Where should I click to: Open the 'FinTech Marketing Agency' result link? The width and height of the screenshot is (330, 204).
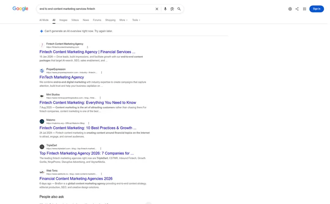(x=61, y=77)
